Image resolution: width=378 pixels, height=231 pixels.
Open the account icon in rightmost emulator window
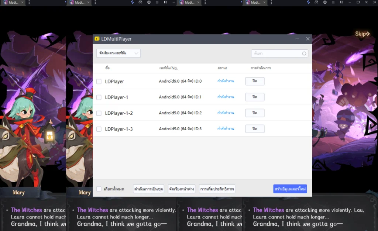coord(325,2)
